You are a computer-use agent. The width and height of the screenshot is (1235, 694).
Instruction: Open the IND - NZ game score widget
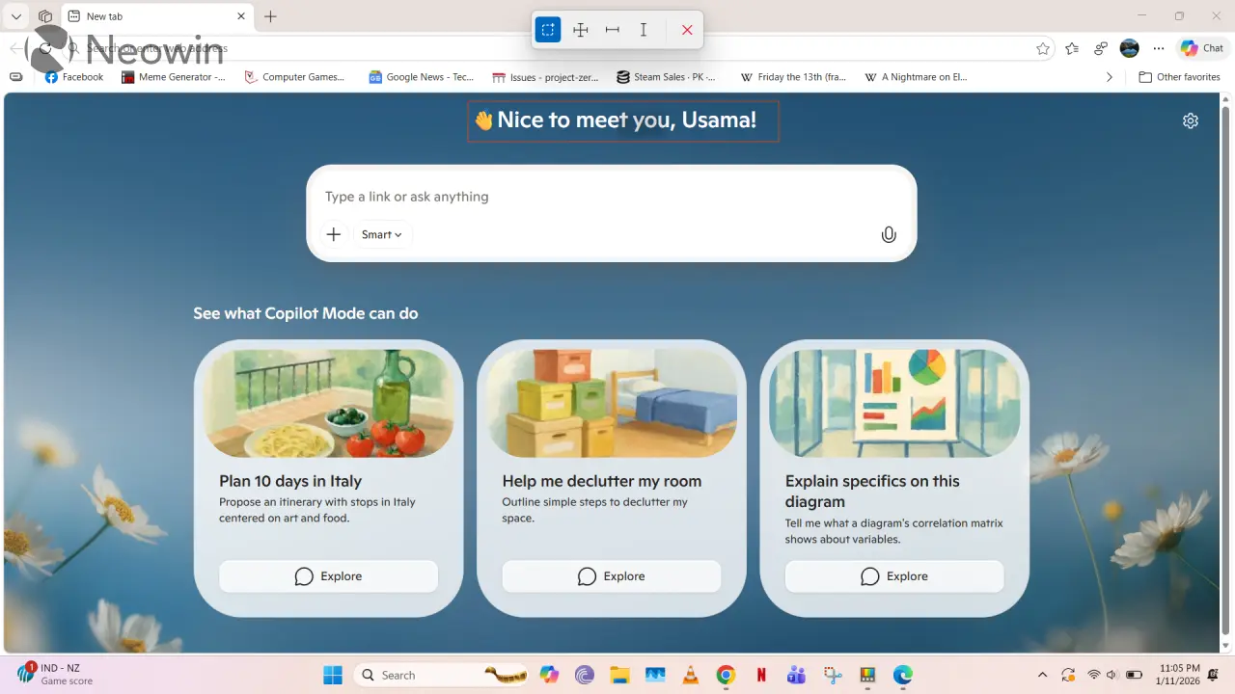[x=55, y=674]
